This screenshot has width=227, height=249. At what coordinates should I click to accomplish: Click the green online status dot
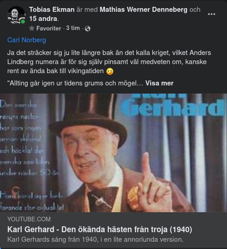pos(23,22)
